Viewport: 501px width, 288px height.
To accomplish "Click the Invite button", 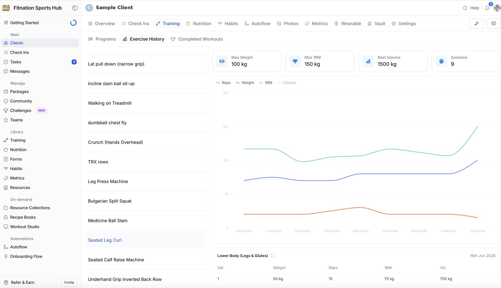I will pos(69,282).
